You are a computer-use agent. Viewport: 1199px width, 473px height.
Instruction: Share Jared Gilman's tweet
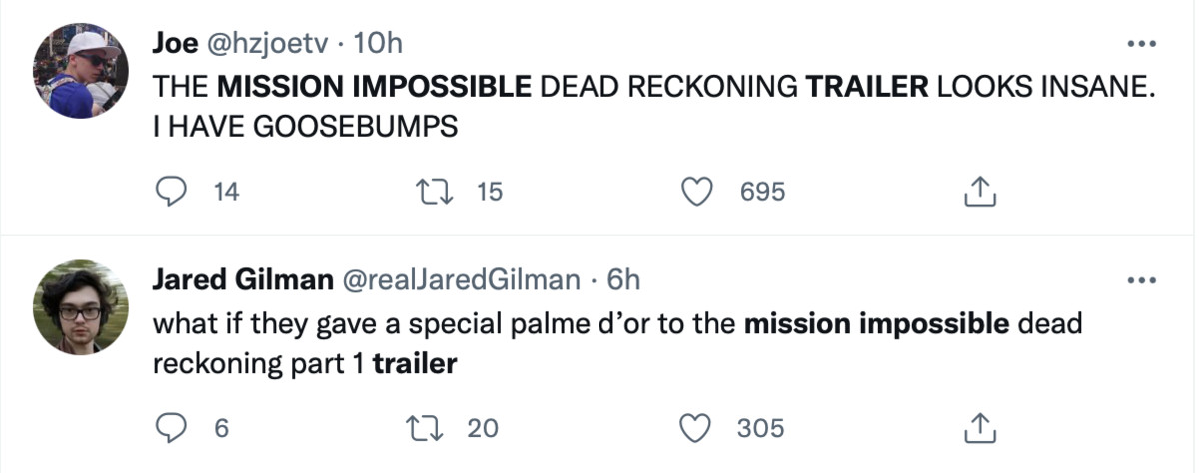tap(980, 428)
